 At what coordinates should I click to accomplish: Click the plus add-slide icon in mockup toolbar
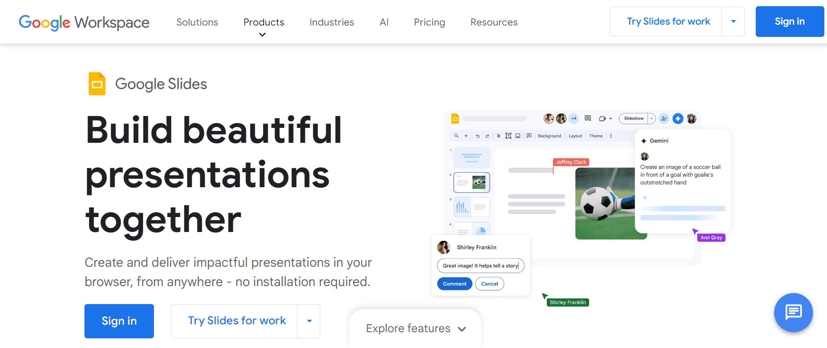pos(466,136)
